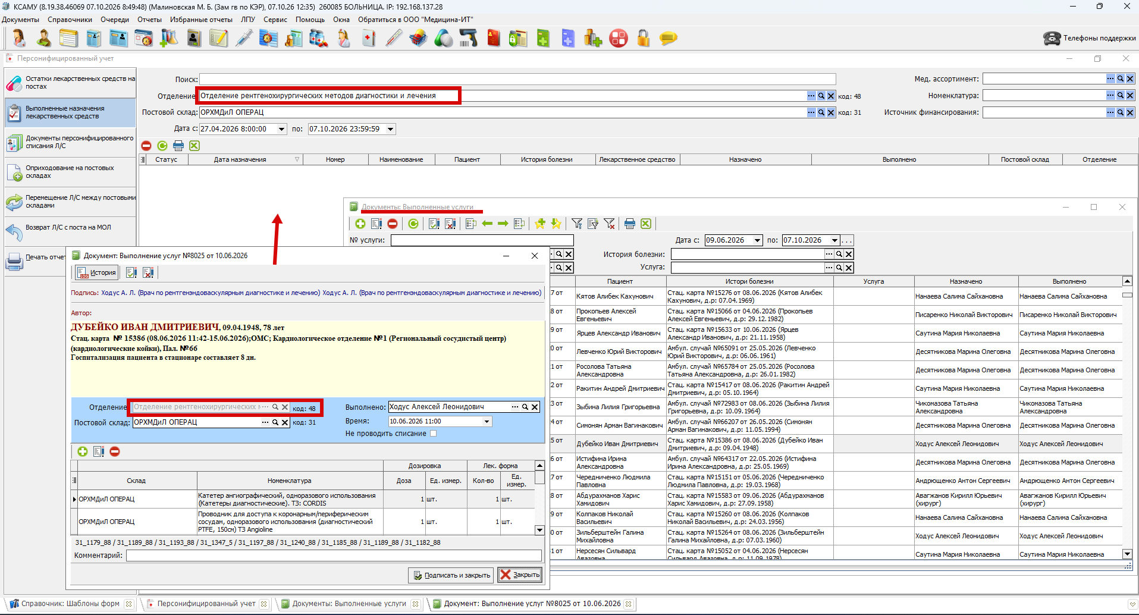The height and width of the screenshot is (615, 1139).
Task: Switch to Справочник: Шаблоны форм bottom tab
Action: click(70, 604)
